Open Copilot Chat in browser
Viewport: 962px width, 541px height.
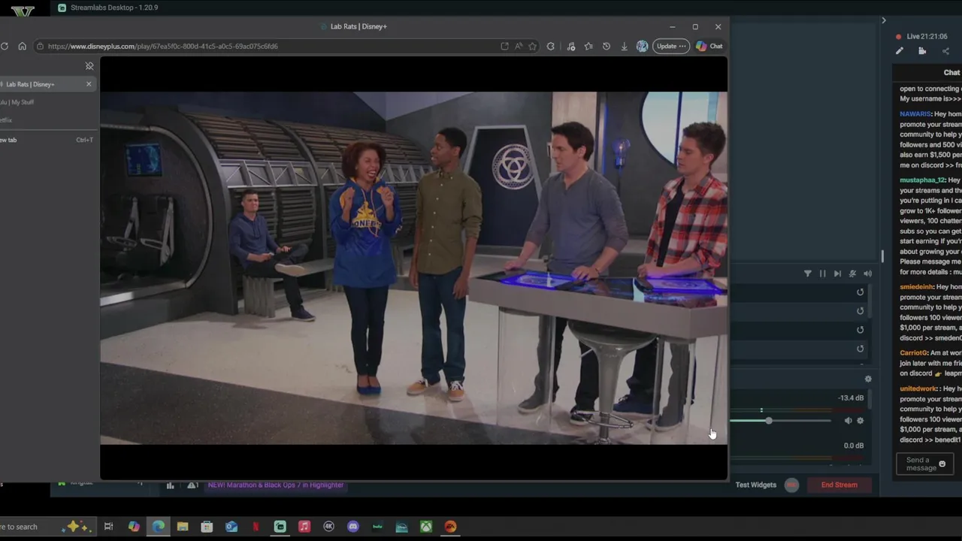(709, 46)
